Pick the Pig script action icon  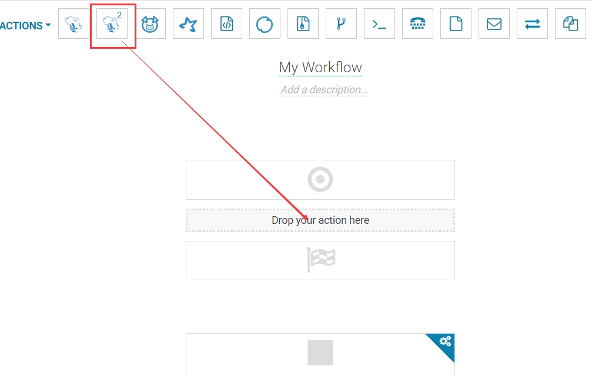(150, 24)
